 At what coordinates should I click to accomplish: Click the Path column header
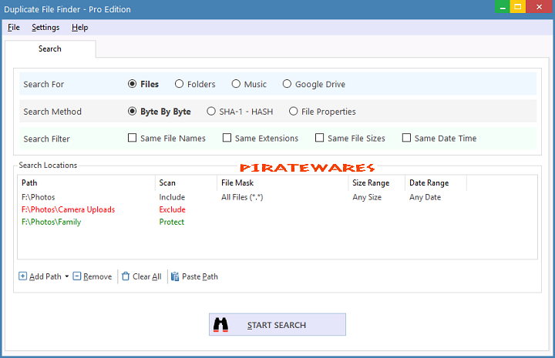86,182
